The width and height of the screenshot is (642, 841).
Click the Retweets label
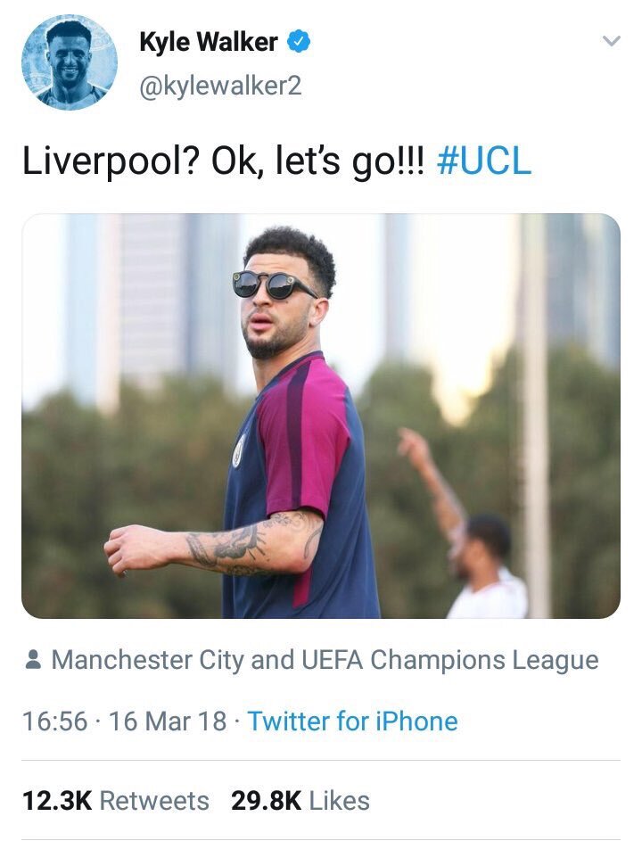154,800
